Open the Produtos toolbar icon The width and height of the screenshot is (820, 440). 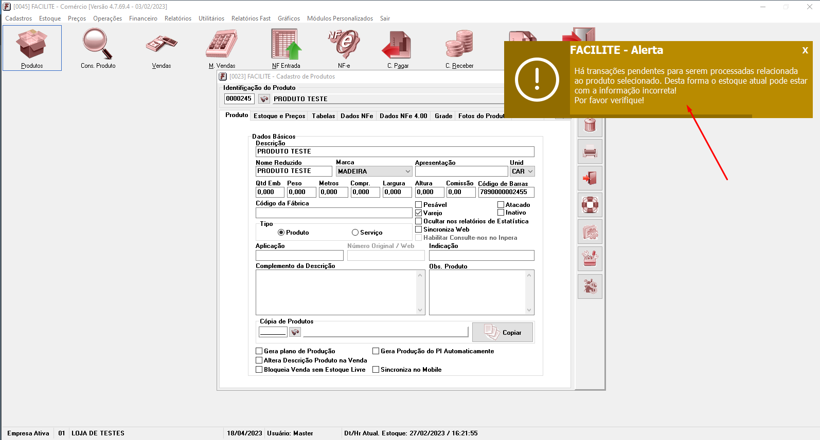click(32, 48)
